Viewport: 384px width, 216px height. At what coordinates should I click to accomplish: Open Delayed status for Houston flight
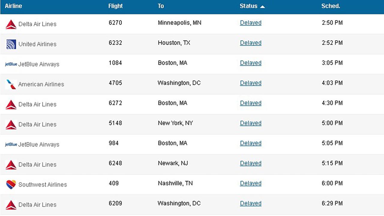pos(250,43)
